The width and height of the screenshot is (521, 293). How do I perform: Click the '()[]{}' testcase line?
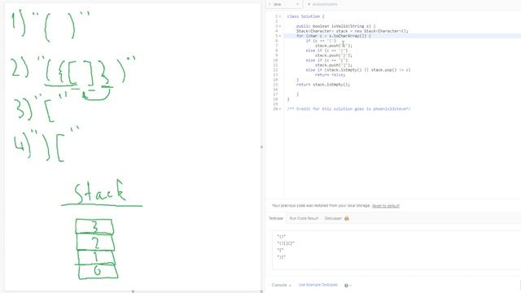[x=286, y=243]
